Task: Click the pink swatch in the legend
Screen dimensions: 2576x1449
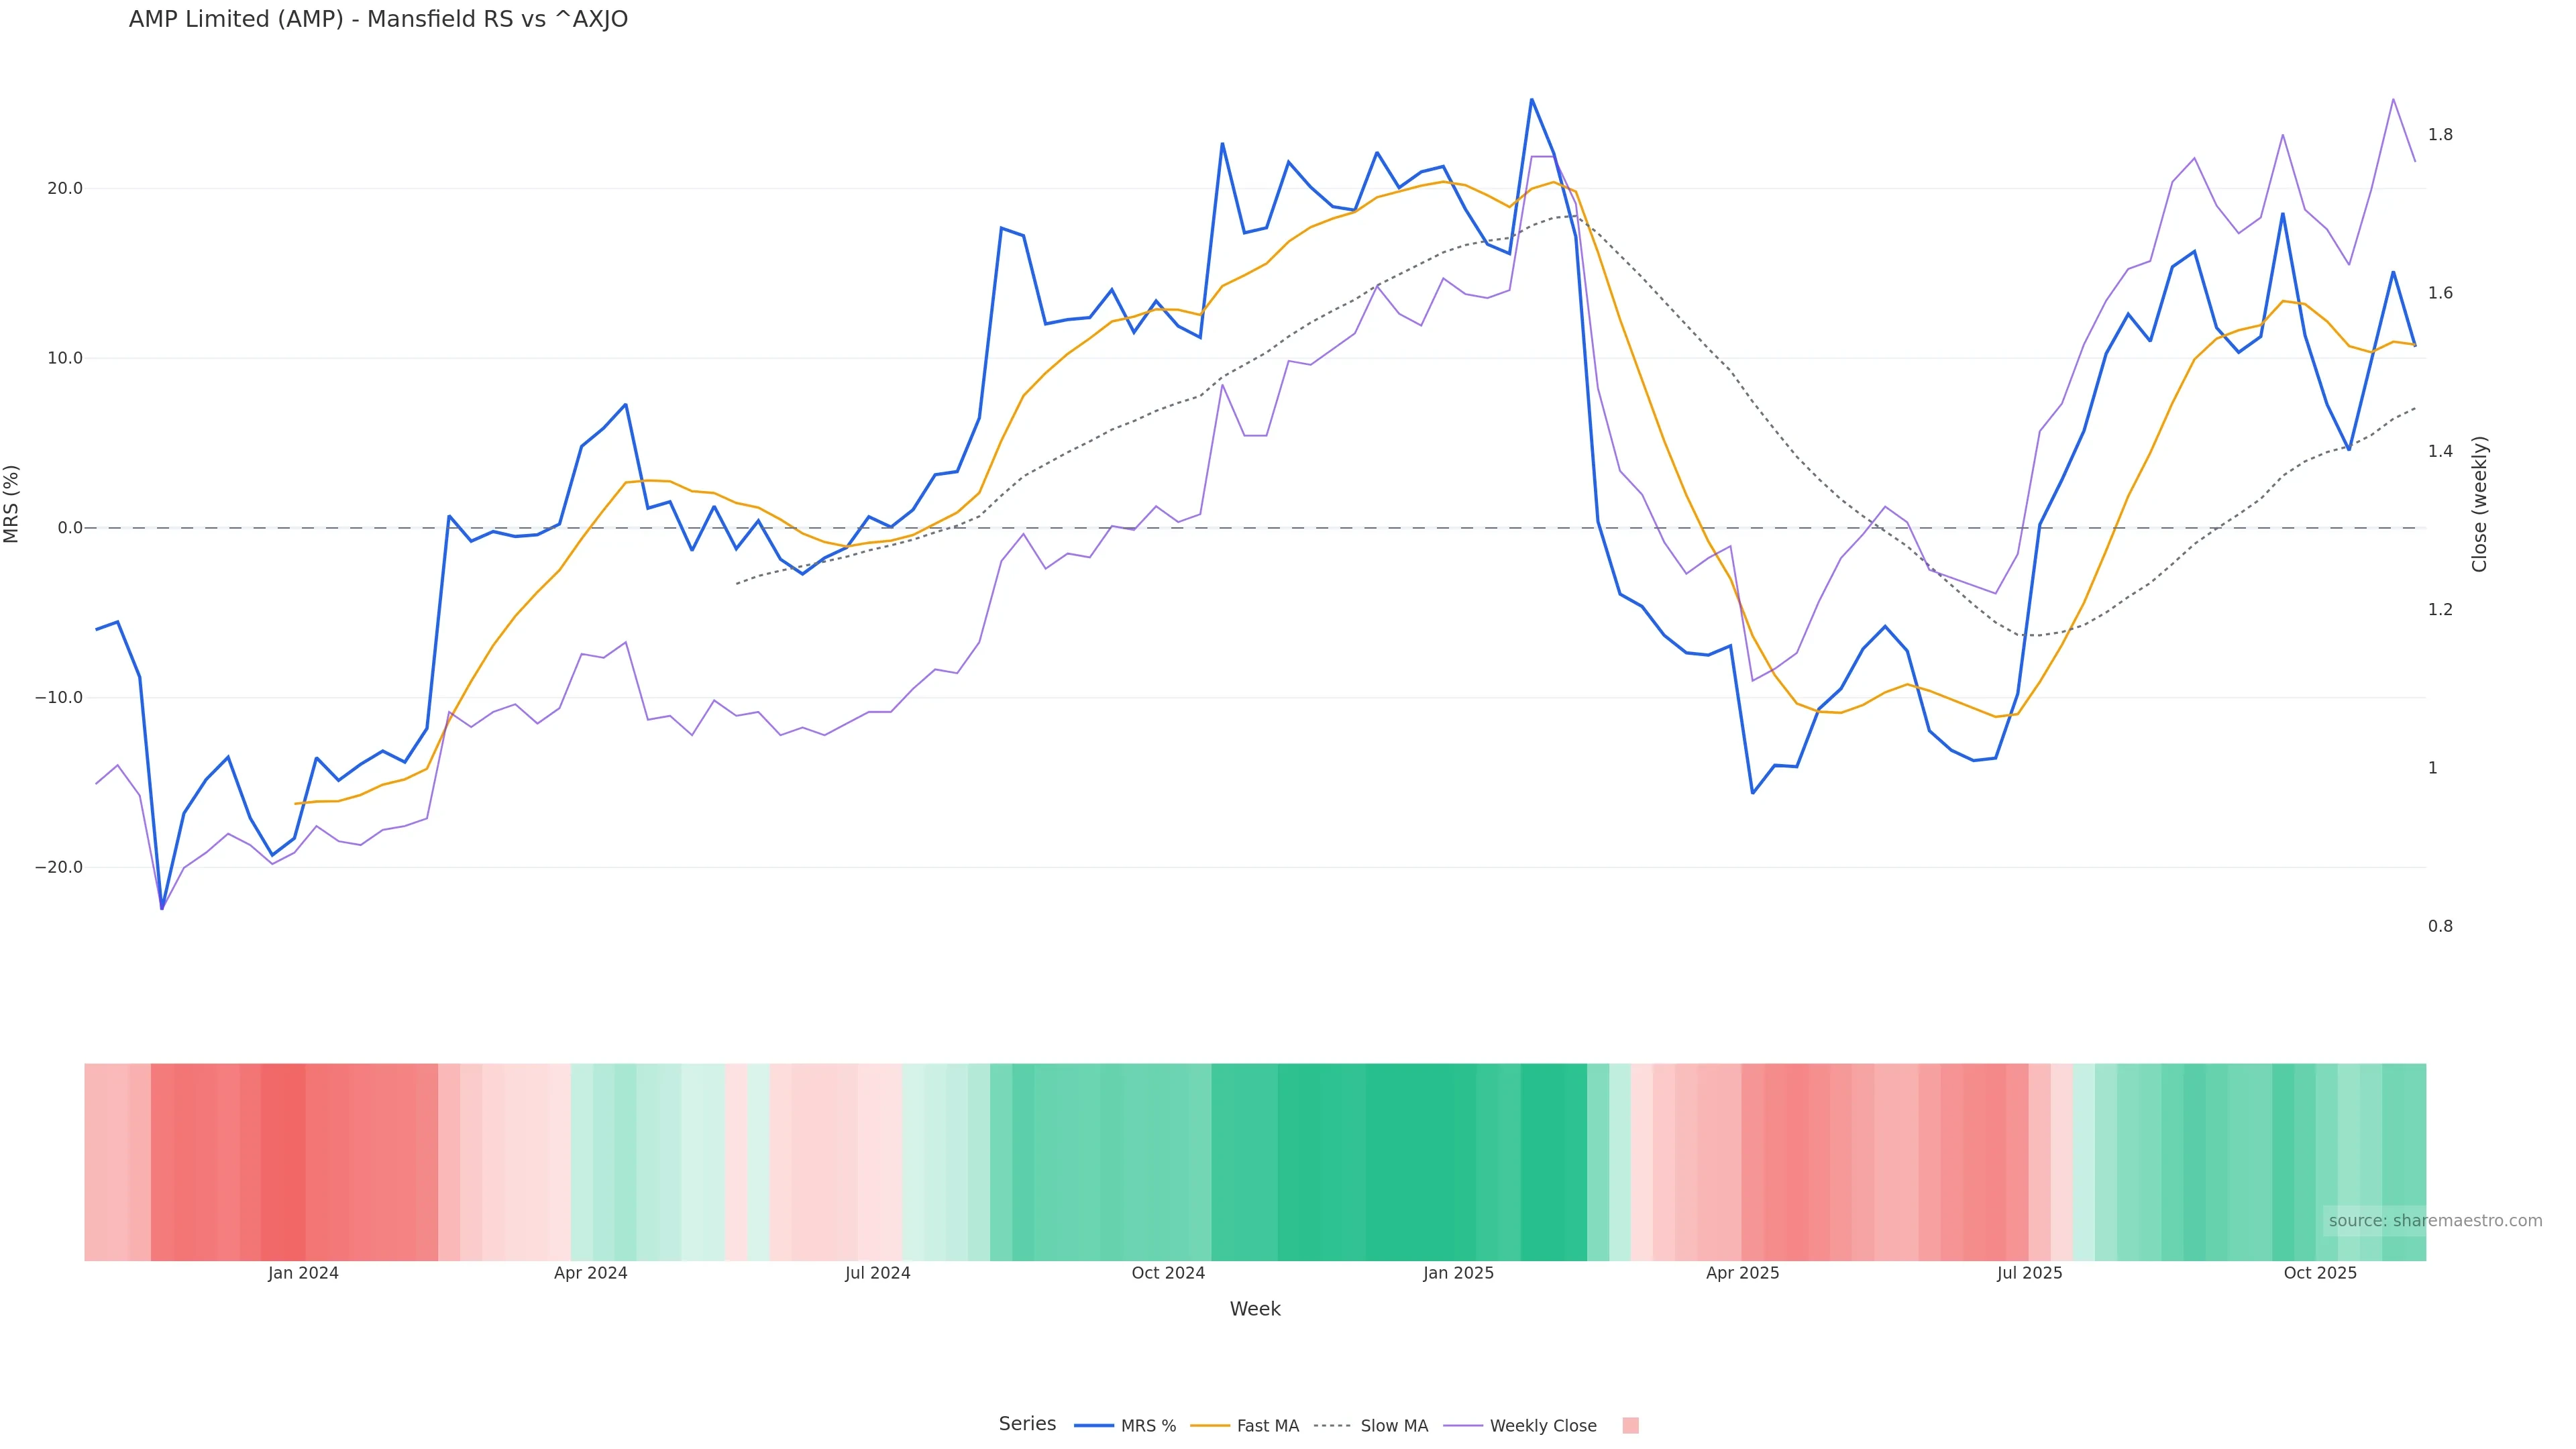Action: point(1630,1426)
